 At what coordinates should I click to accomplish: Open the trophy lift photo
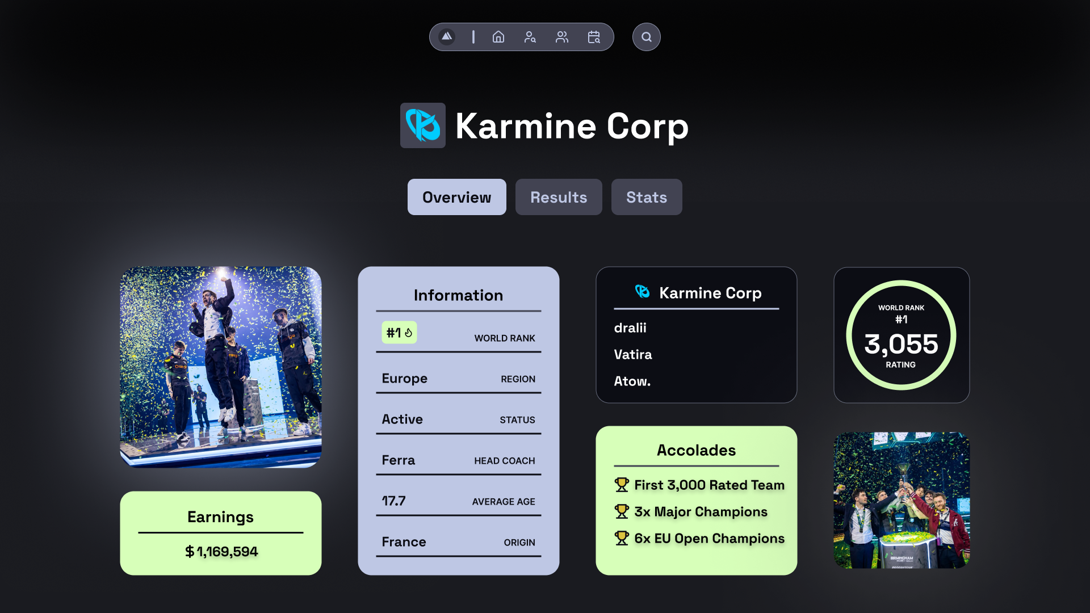point(901,500)
